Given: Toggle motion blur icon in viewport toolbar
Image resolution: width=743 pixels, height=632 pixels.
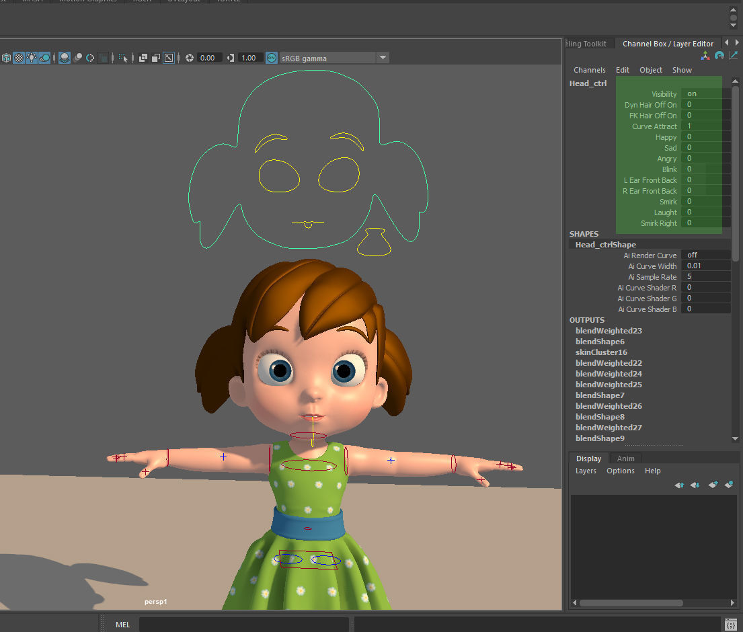Looking at the screenshot, I should tap(78, 58).
